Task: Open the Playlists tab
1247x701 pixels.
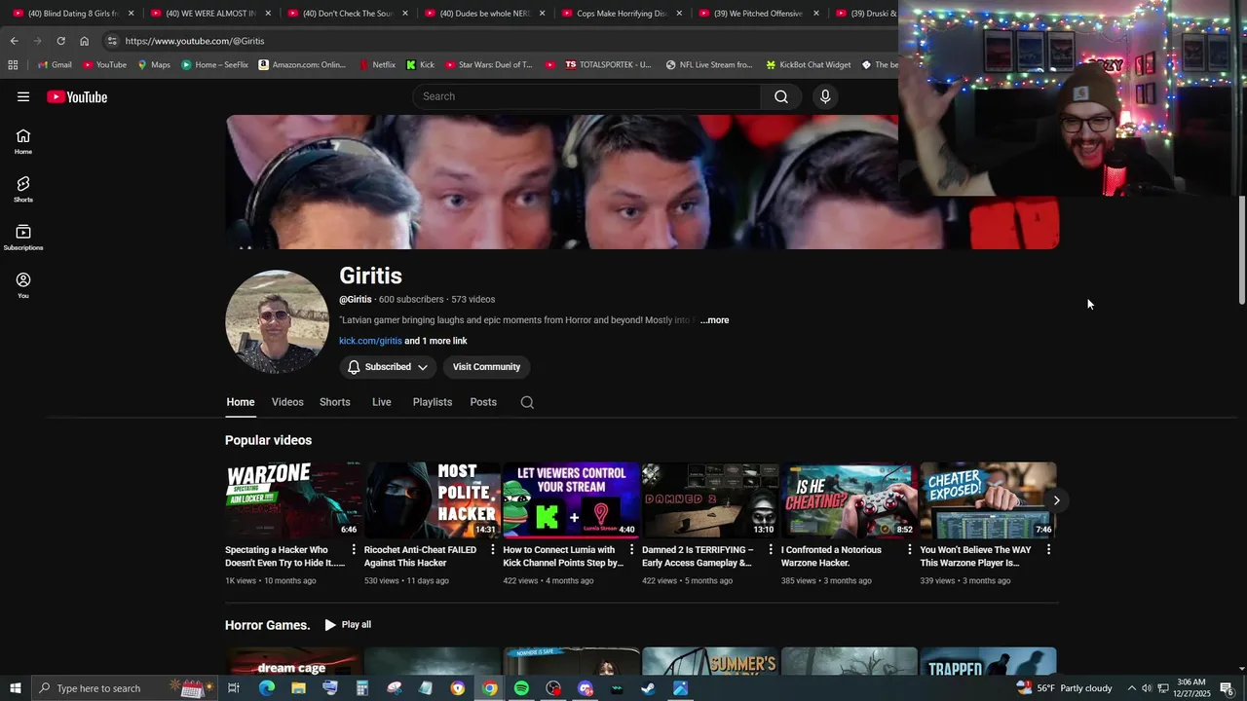Action: (x=433, y=402)
